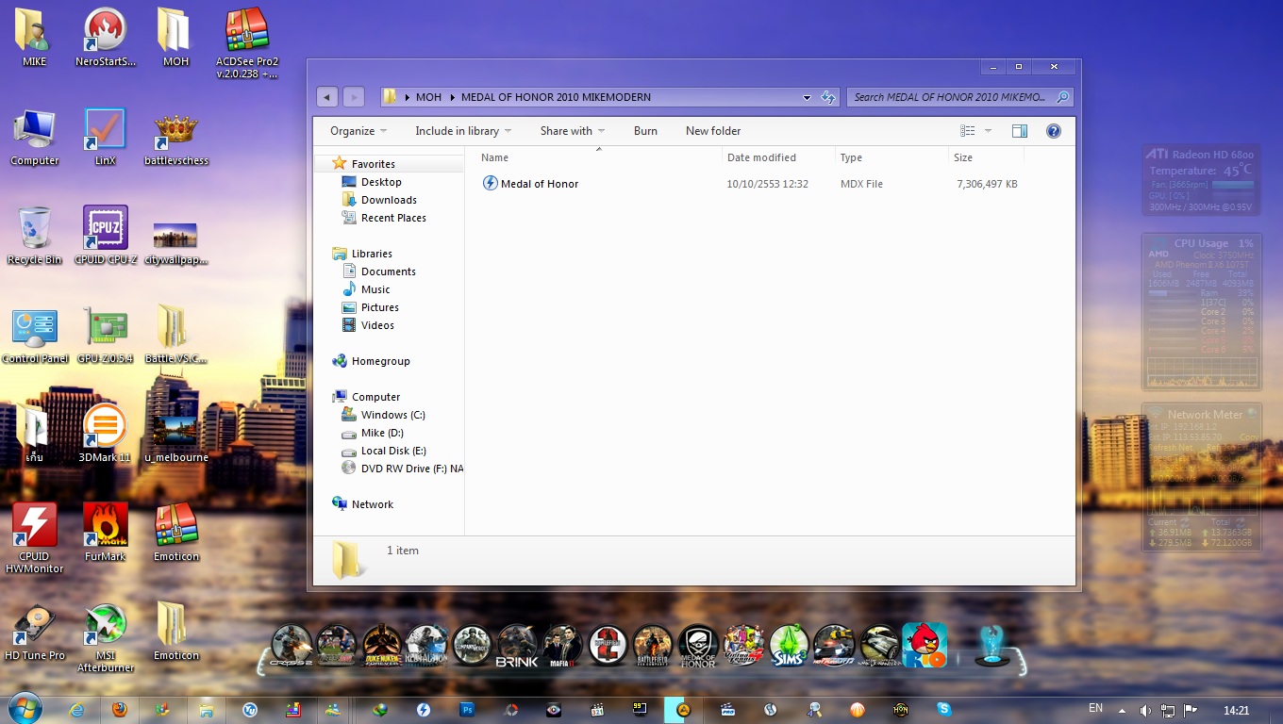Select Mike (D:) drive in navigation pane
Image resolution: width=1283 pixels, height=724 pixels.
(x=382, y=433)
